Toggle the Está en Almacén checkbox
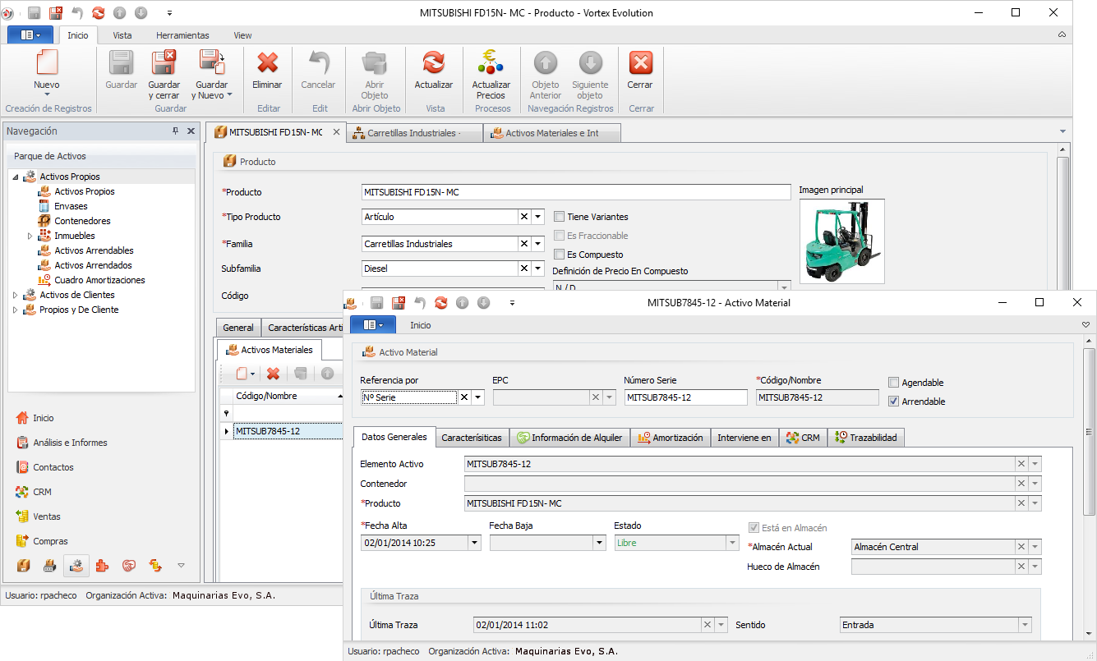 [x=754, y=528]
